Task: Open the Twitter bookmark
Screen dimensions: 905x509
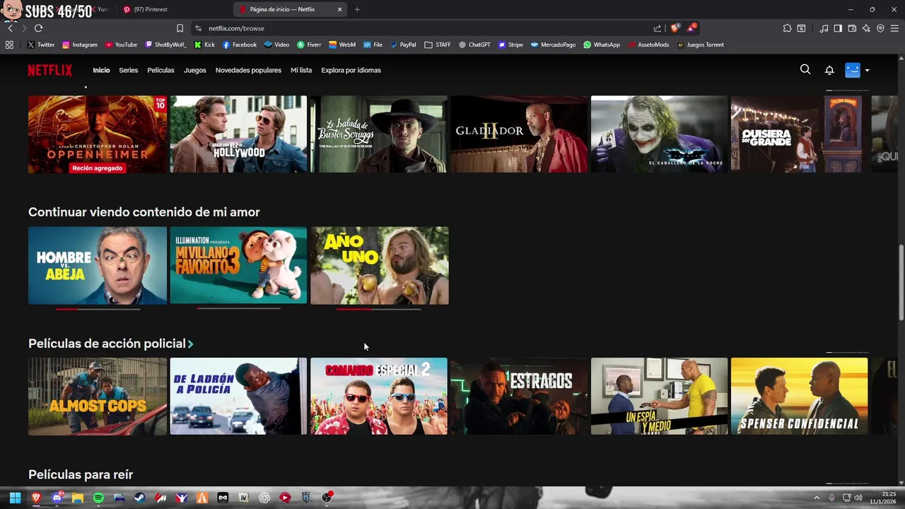Action: tap(41, 45)
